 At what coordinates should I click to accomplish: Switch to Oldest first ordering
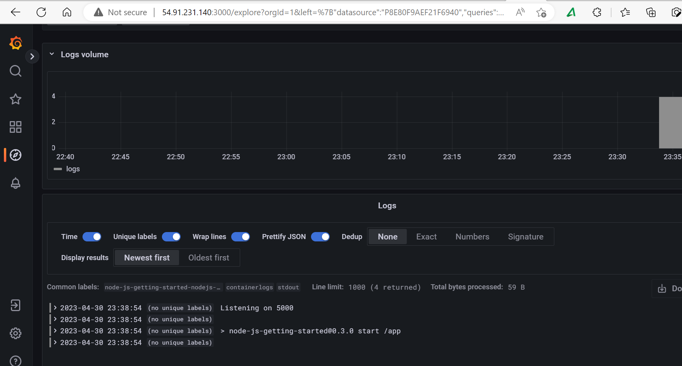coord(209,257)
